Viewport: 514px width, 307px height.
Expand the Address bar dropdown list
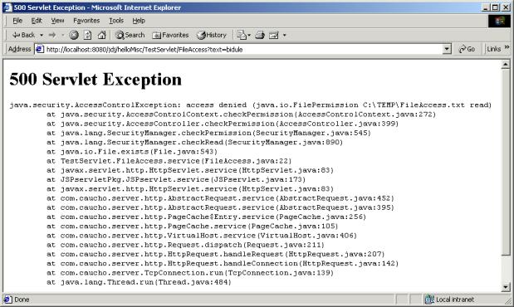(x=447, y=50)
